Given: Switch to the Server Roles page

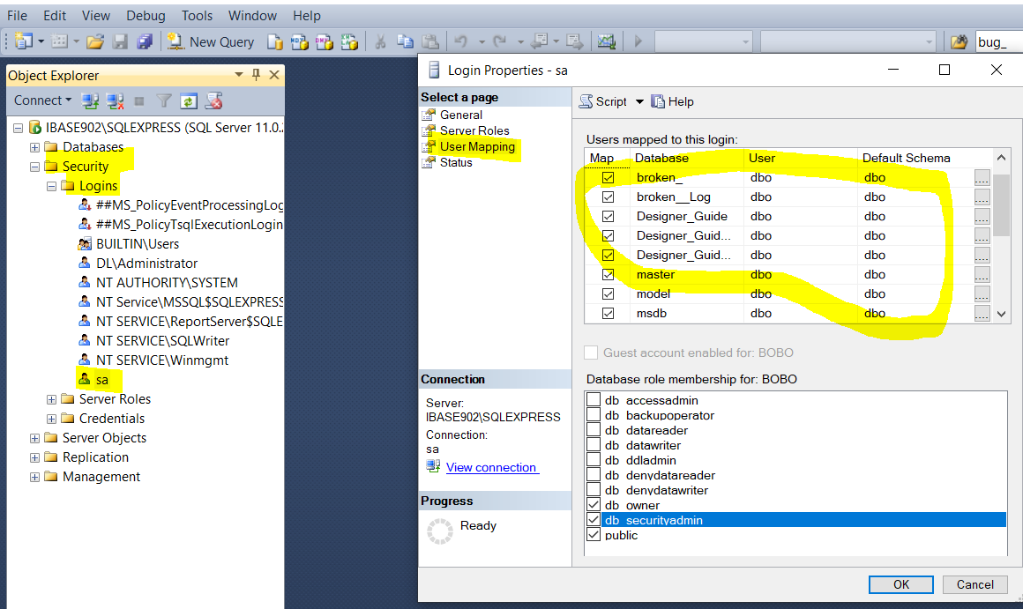Looking at the screenshot, I should click(474, 130).
